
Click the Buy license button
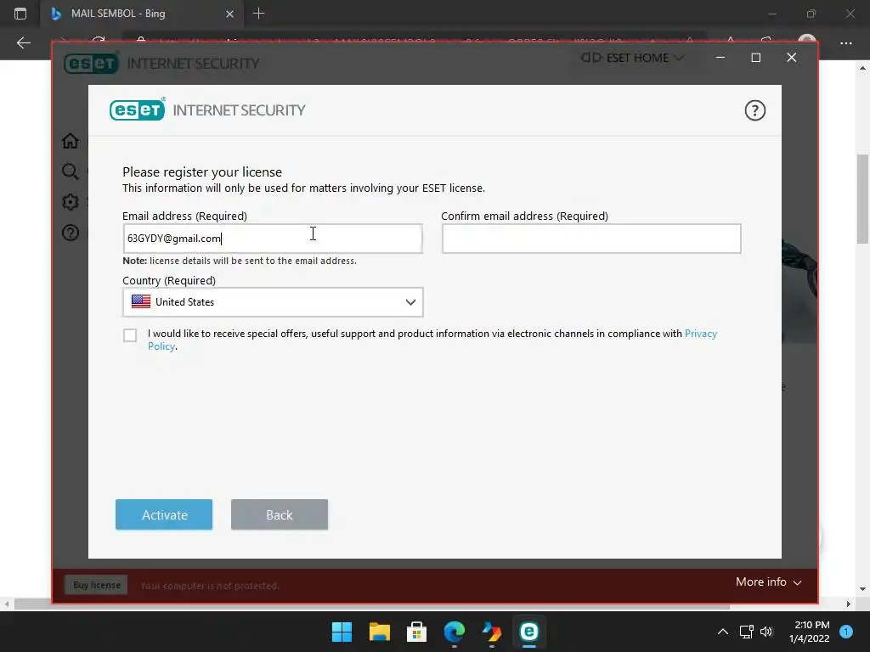pyautogui.click(x=97, y=585)
